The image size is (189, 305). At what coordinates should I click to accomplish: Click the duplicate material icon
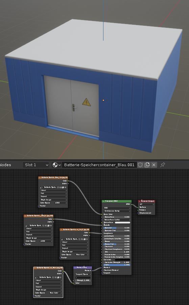pos(147,165)
